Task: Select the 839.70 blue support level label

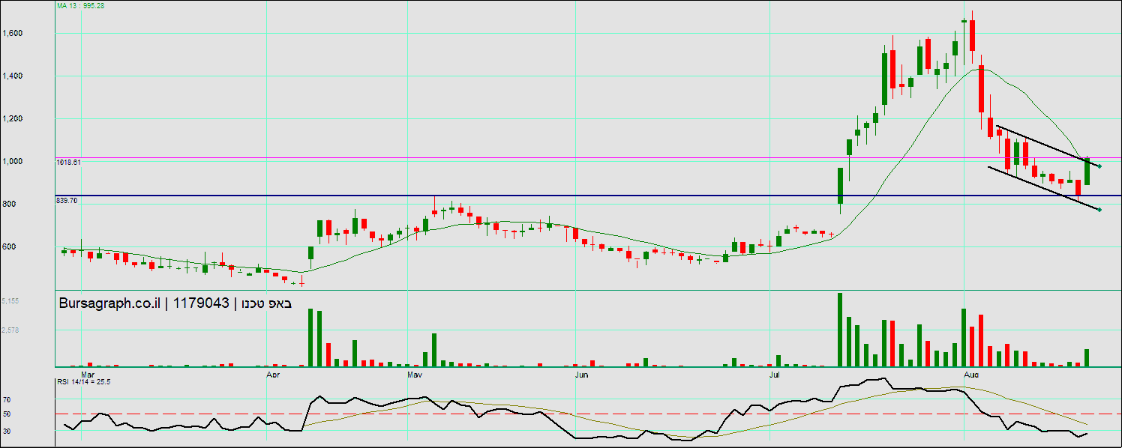Action: [x=67, y=201]
